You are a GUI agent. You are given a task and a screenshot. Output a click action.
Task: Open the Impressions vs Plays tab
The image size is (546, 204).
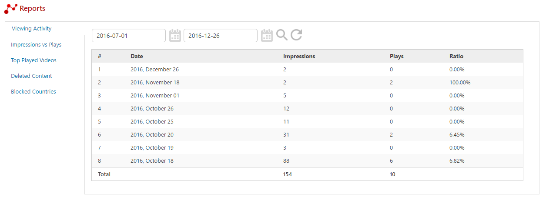(36, 45)
